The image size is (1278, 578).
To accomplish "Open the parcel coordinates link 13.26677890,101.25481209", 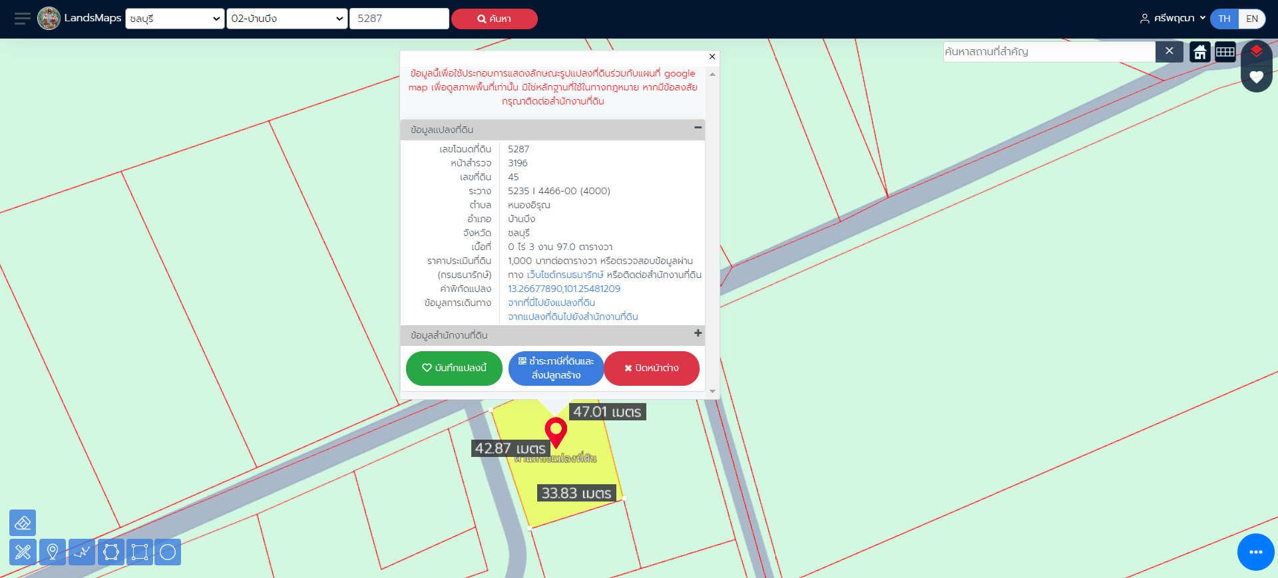I will tap(564, 289).
